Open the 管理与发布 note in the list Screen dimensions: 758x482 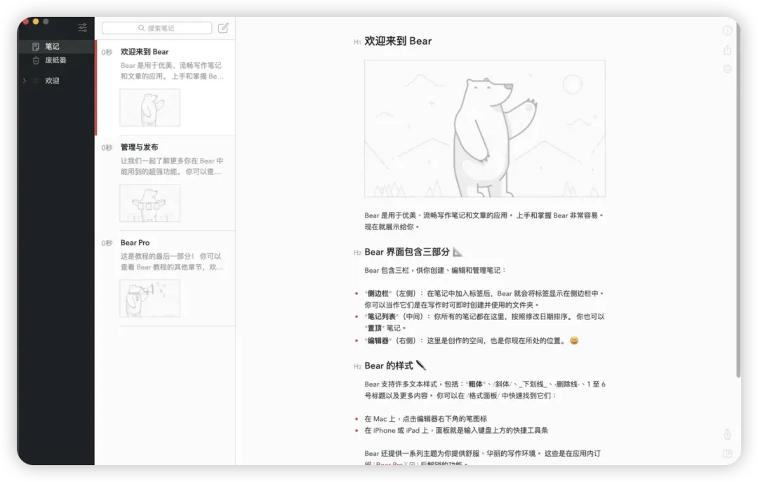pos(166,183)
